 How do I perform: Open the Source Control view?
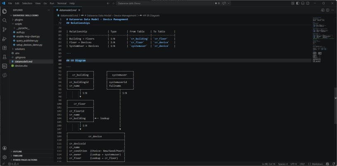click(x=5, y=29)
